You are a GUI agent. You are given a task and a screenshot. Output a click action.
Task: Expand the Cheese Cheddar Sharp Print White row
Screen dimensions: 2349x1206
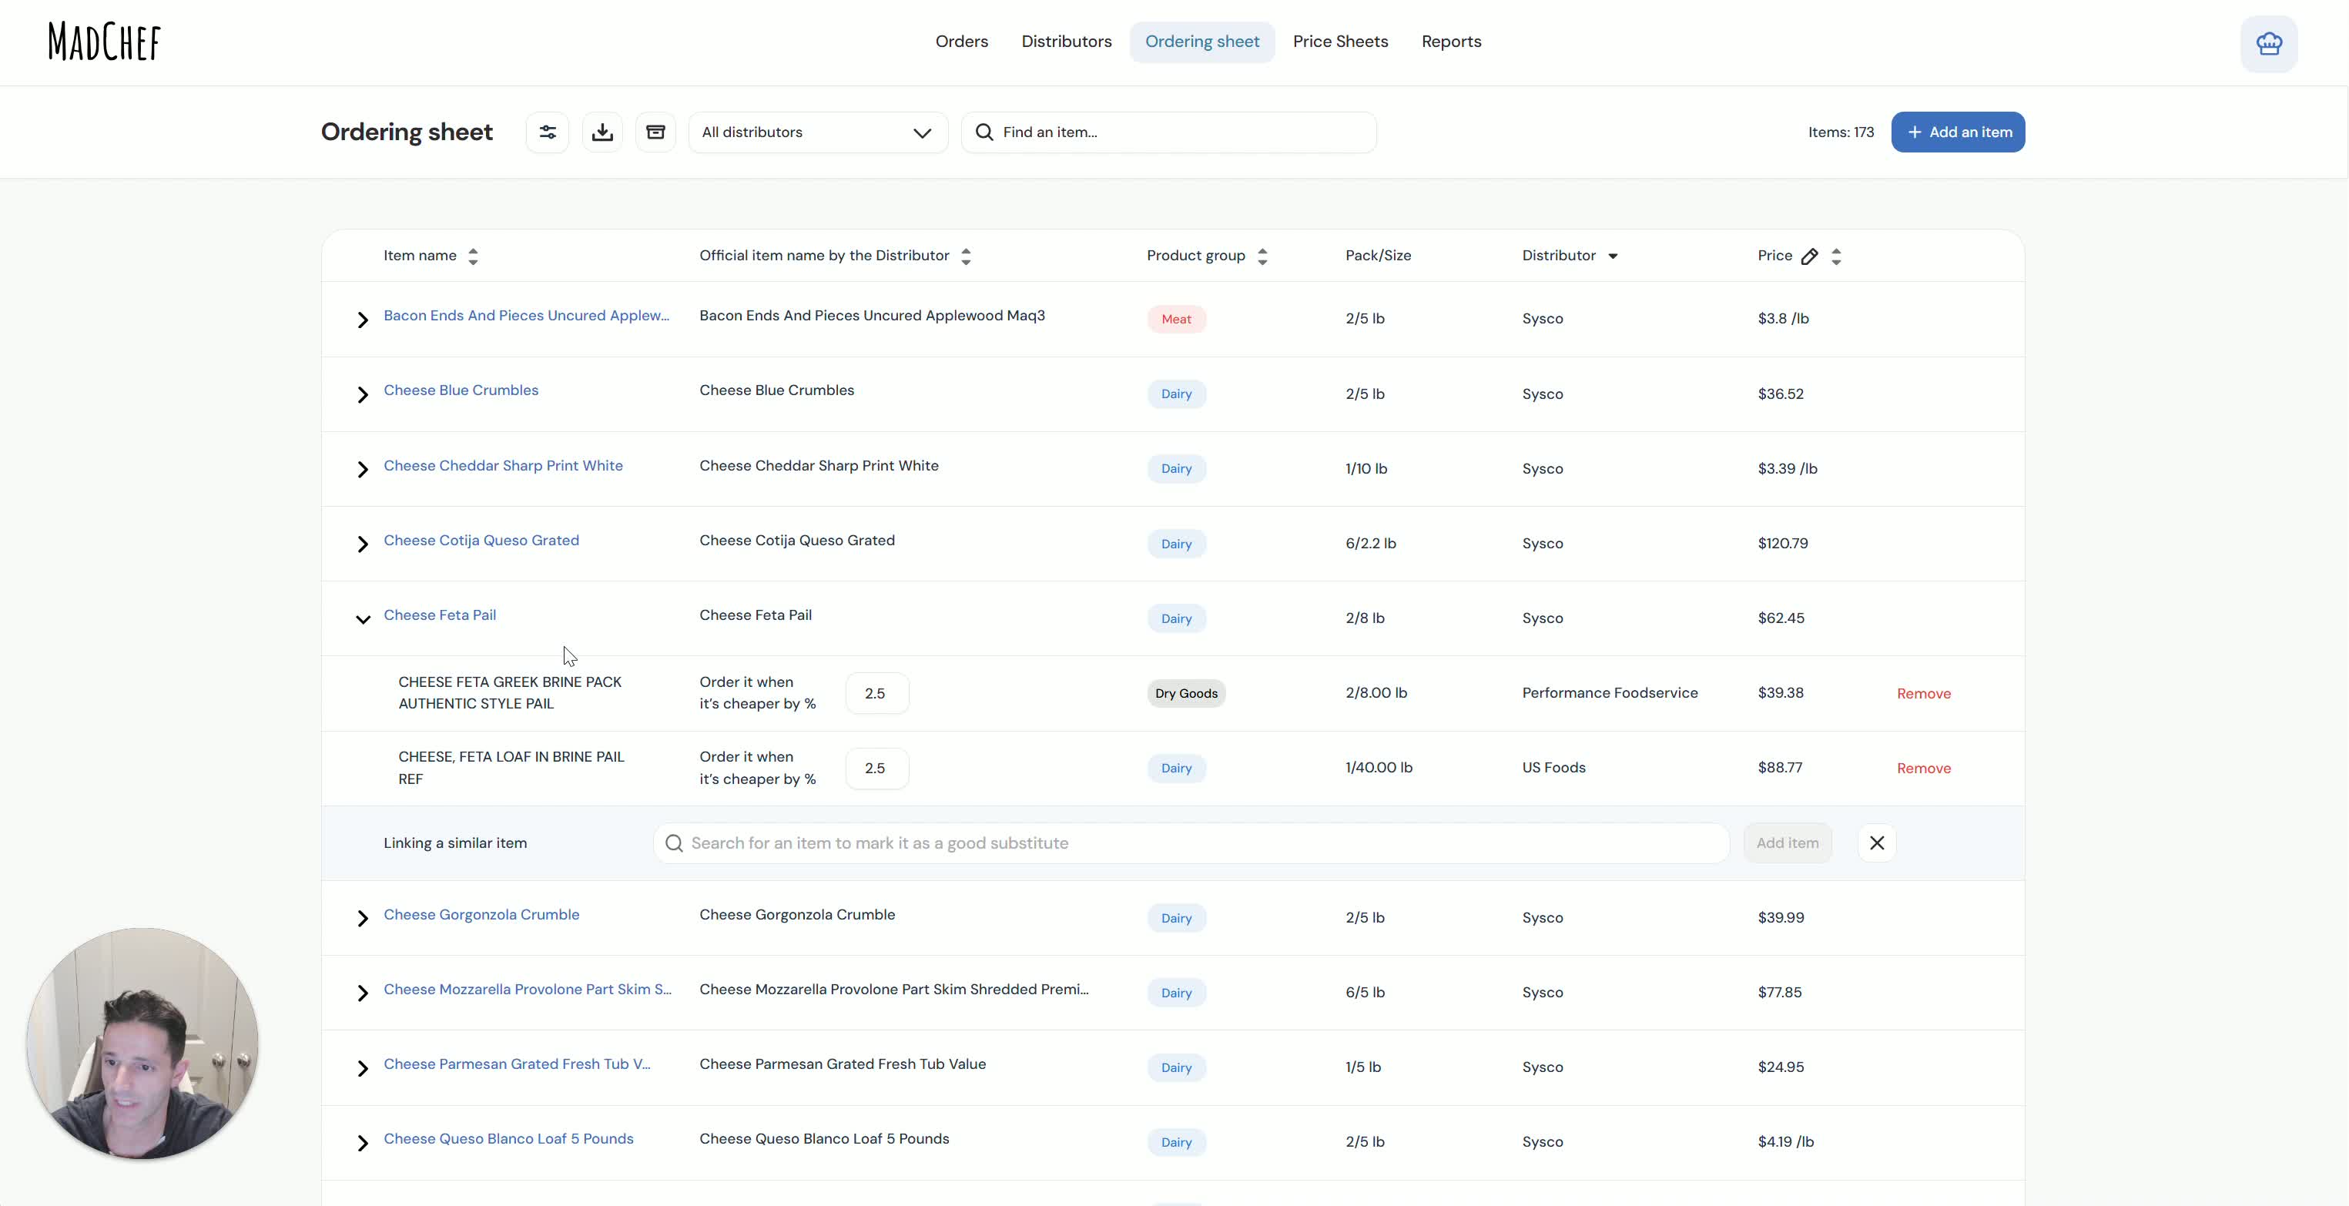pos(362,470)
